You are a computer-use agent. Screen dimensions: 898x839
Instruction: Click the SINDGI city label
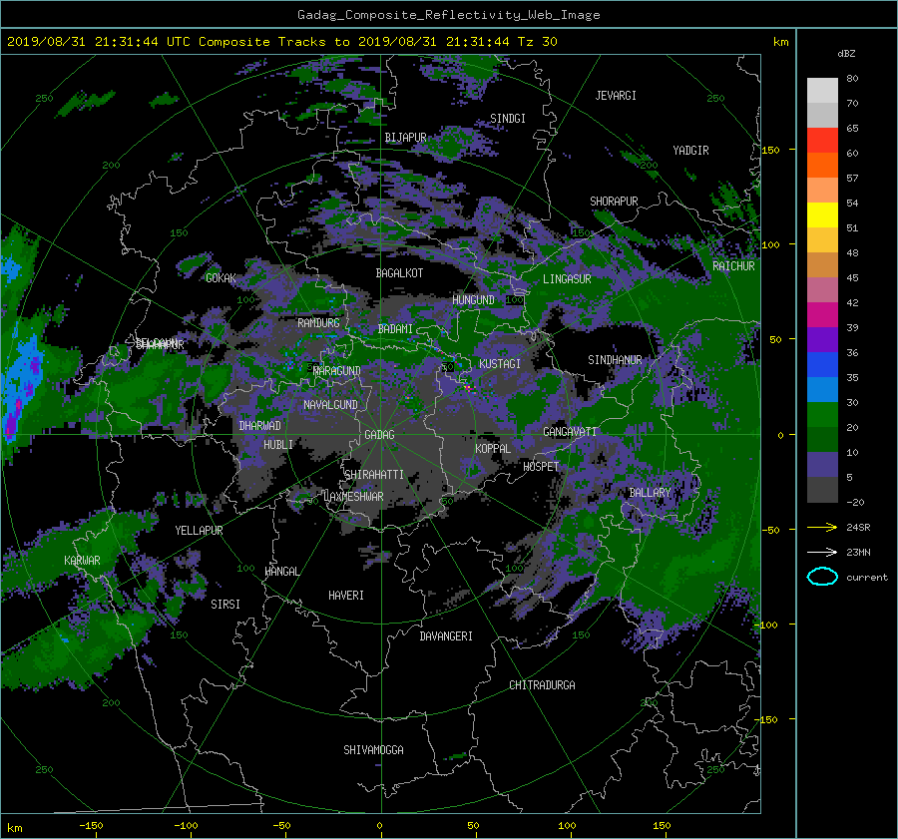click(x=508, y=119)
